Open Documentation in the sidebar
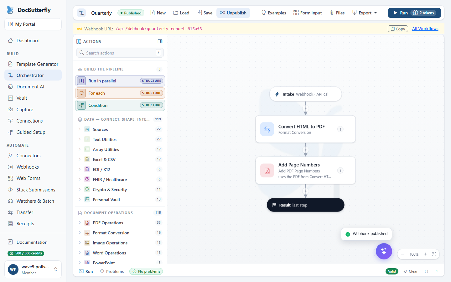 (33, 242)
